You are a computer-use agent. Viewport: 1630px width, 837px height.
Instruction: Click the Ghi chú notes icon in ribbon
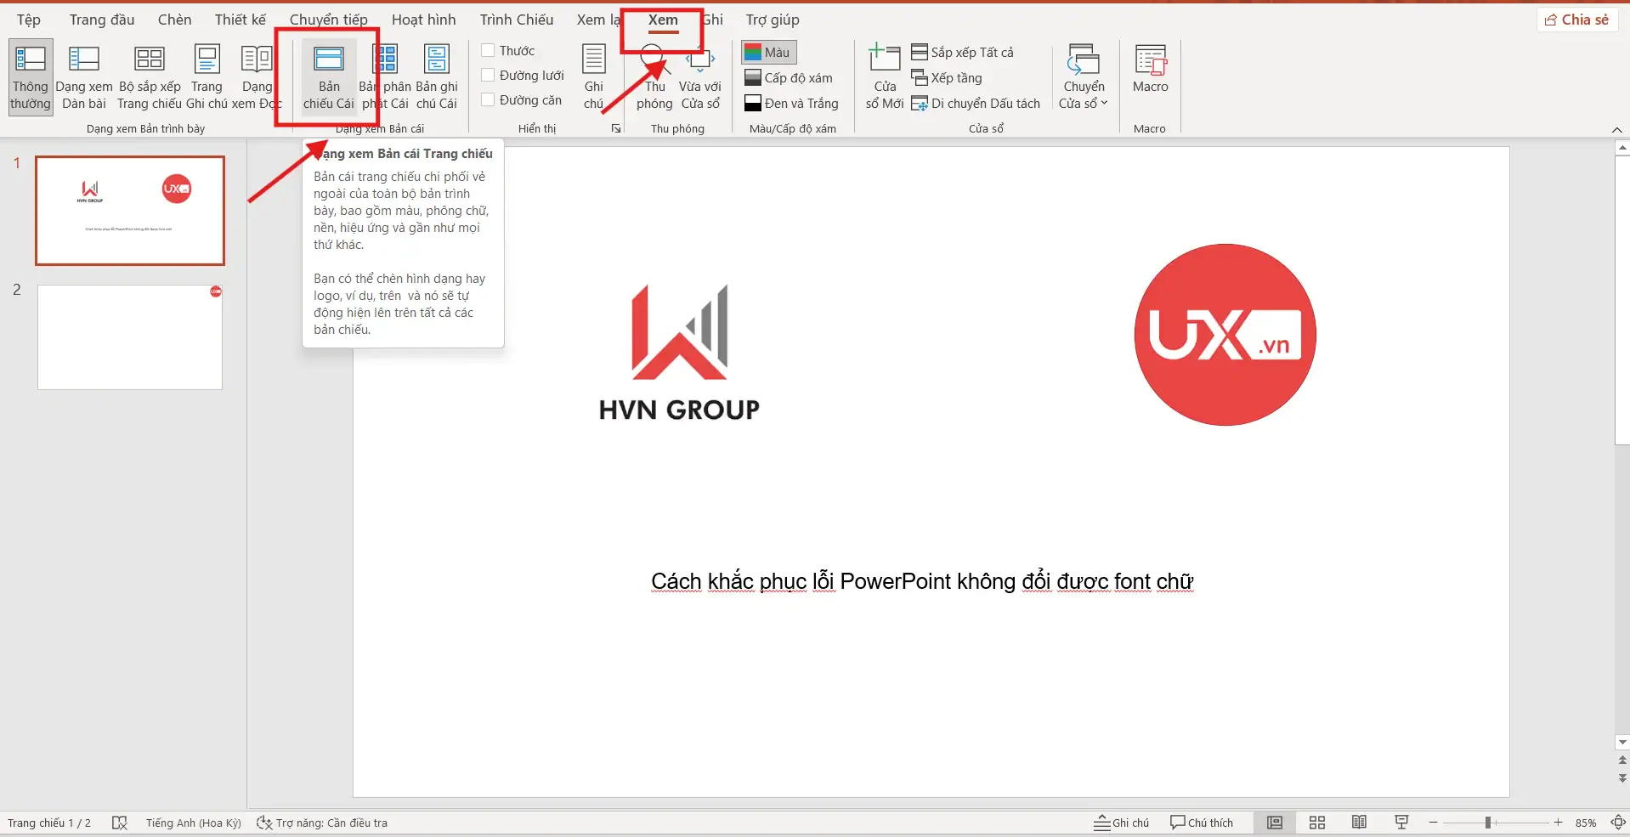[x=593, y=76]
